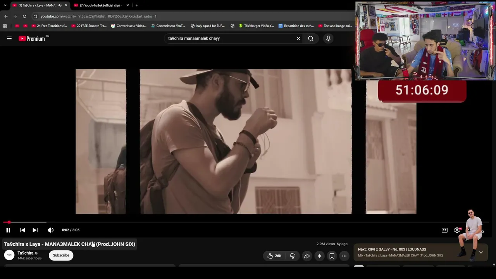This screenshot has height=279, width=496.
Task: View site information icon in address bar
Action: tap(36, 16)
